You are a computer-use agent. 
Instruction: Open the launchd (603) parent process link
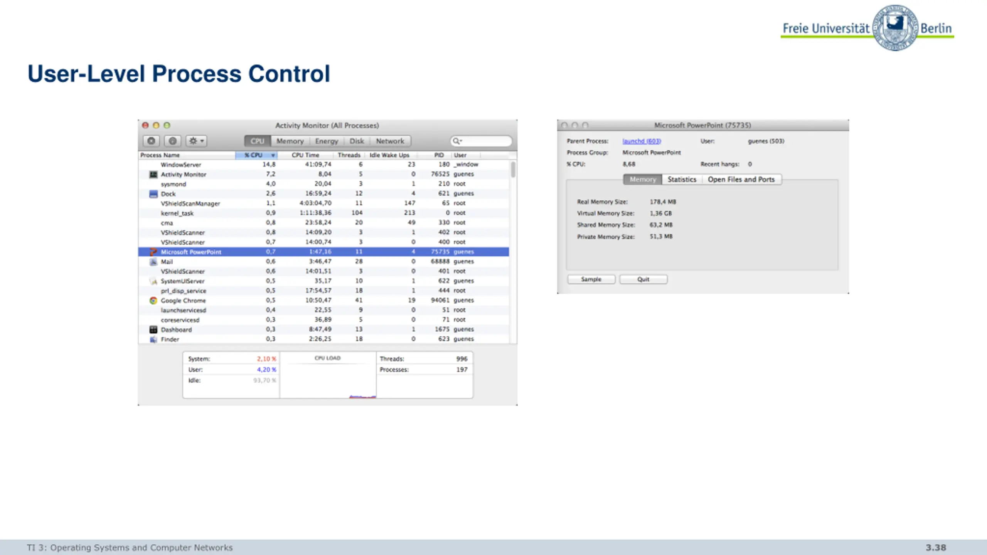pyautogui.click(x=642, y=141)
